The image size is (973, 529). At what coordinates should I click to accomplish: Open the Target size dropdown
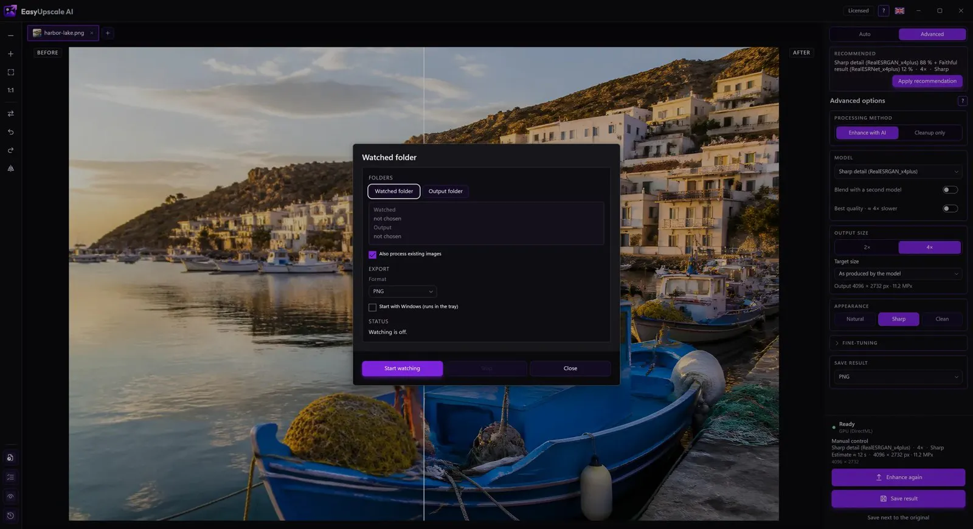898,274
